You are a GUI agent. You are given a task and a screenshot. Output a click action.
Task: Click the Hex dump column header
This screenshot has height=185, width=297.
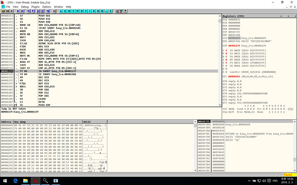[48, 122]
